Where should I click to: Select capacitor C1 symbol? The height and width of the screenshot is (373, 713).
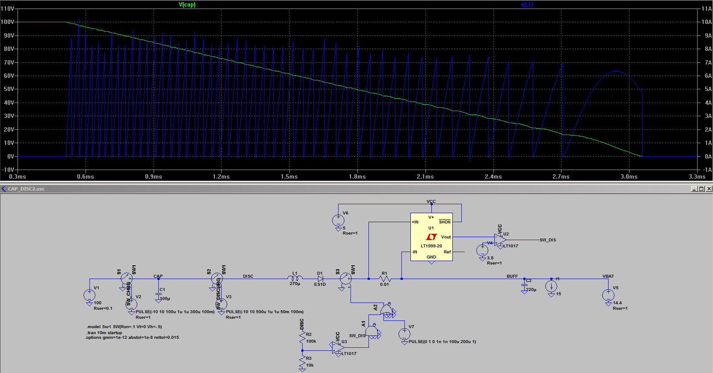pos(158,295)
